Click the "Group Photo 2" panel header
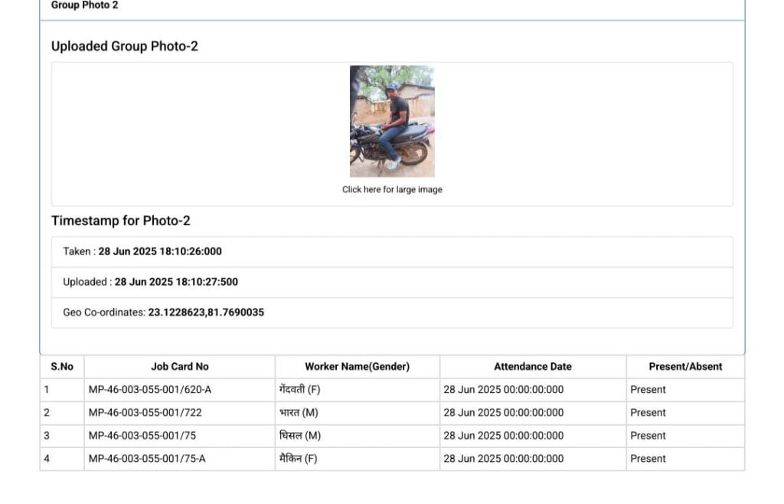Viewport: 784px width, 504px height. [x=85, y=5]
